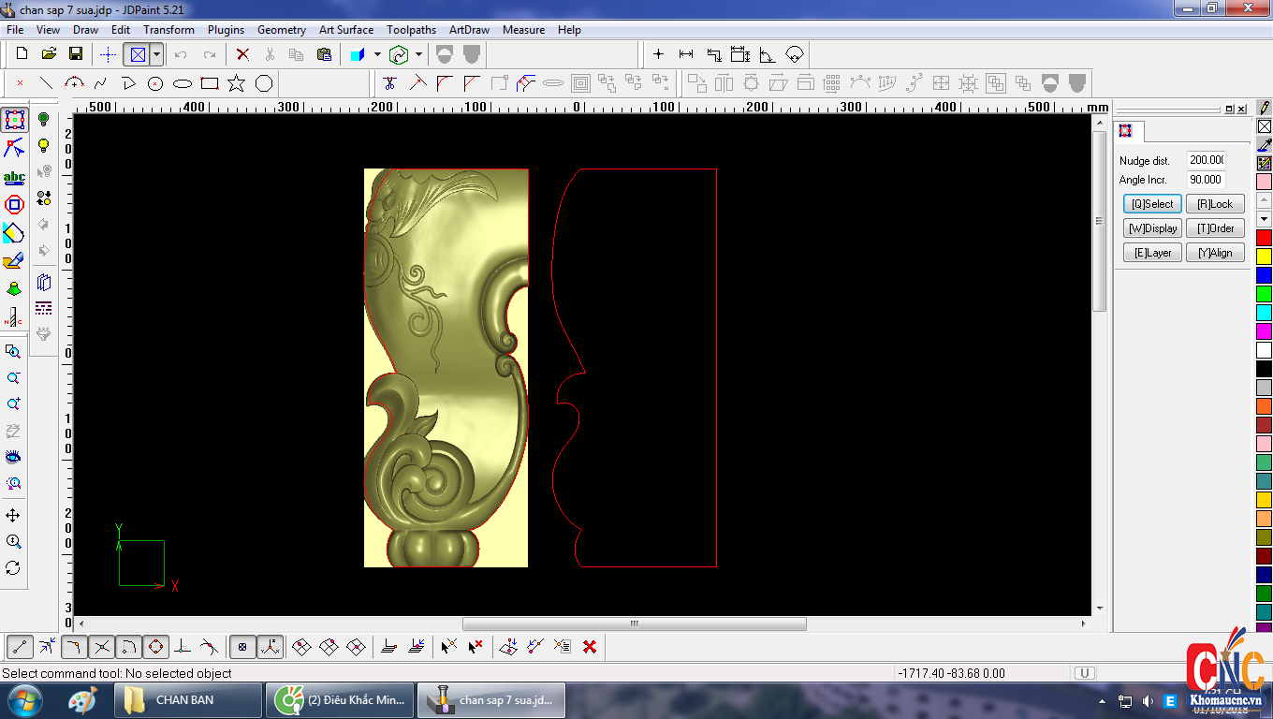This screenshot has height=719, width=1273.
Task: Select the abc text tool
Action: 14,177
